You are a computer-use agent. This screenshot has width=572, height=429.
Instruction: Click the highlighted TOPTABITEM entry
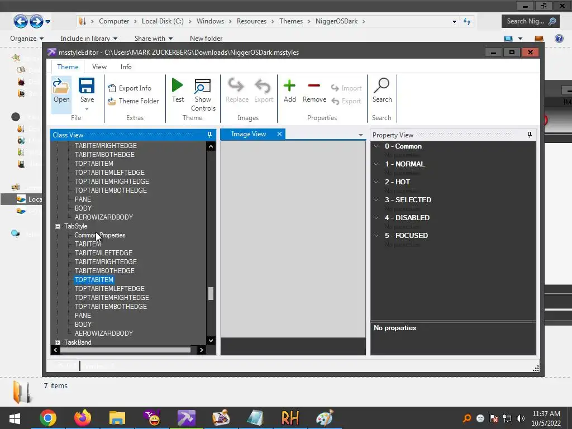point(94,280)
